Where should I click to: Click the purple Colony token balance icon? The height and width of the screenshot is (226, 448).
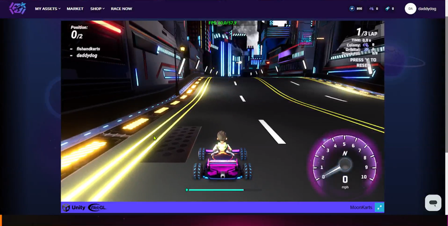(372, 9)
